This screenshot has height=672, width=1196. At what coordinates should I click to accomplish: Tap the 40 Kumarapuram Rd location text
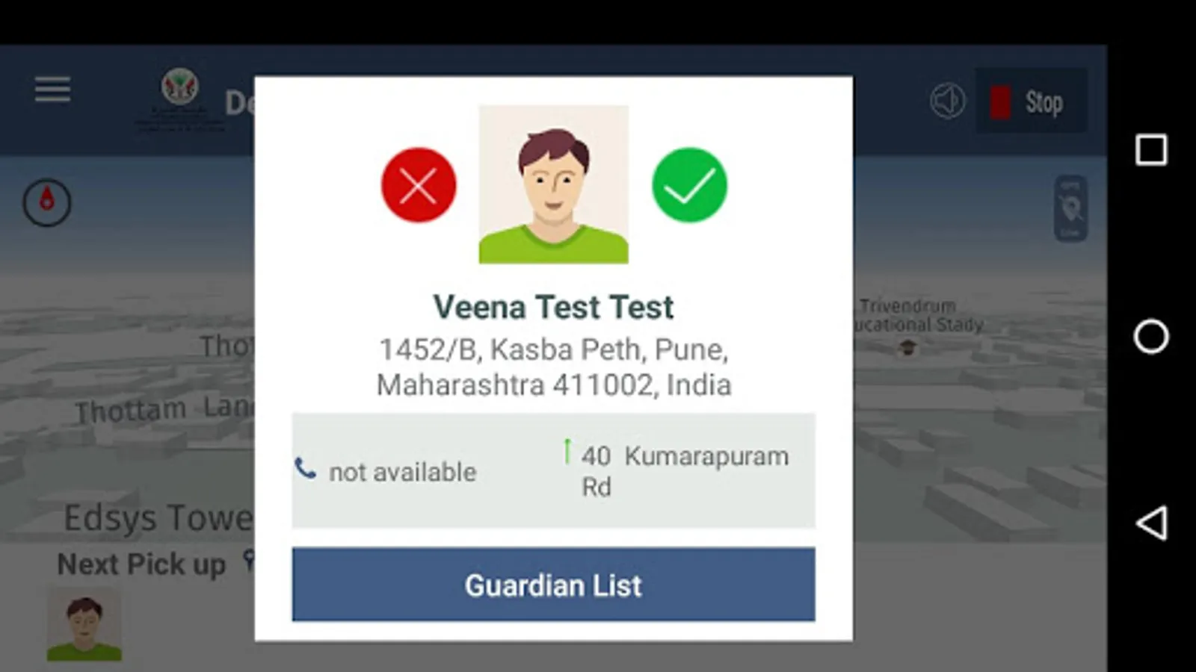pyautogui.click(x=685, y=471)
